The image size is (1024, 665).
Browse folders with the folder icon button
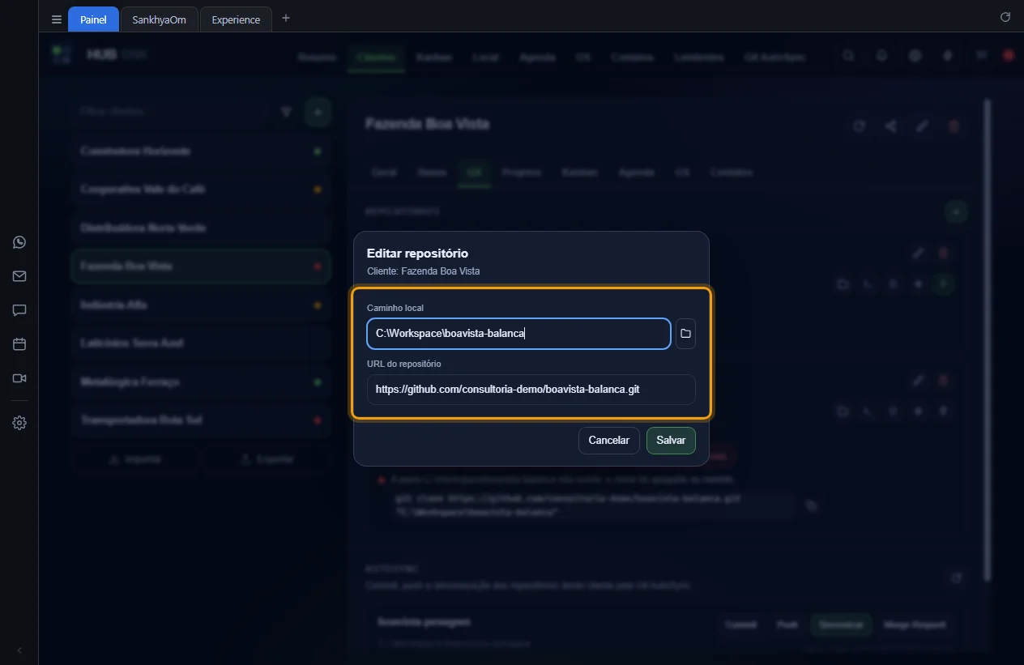click(685, 334)
